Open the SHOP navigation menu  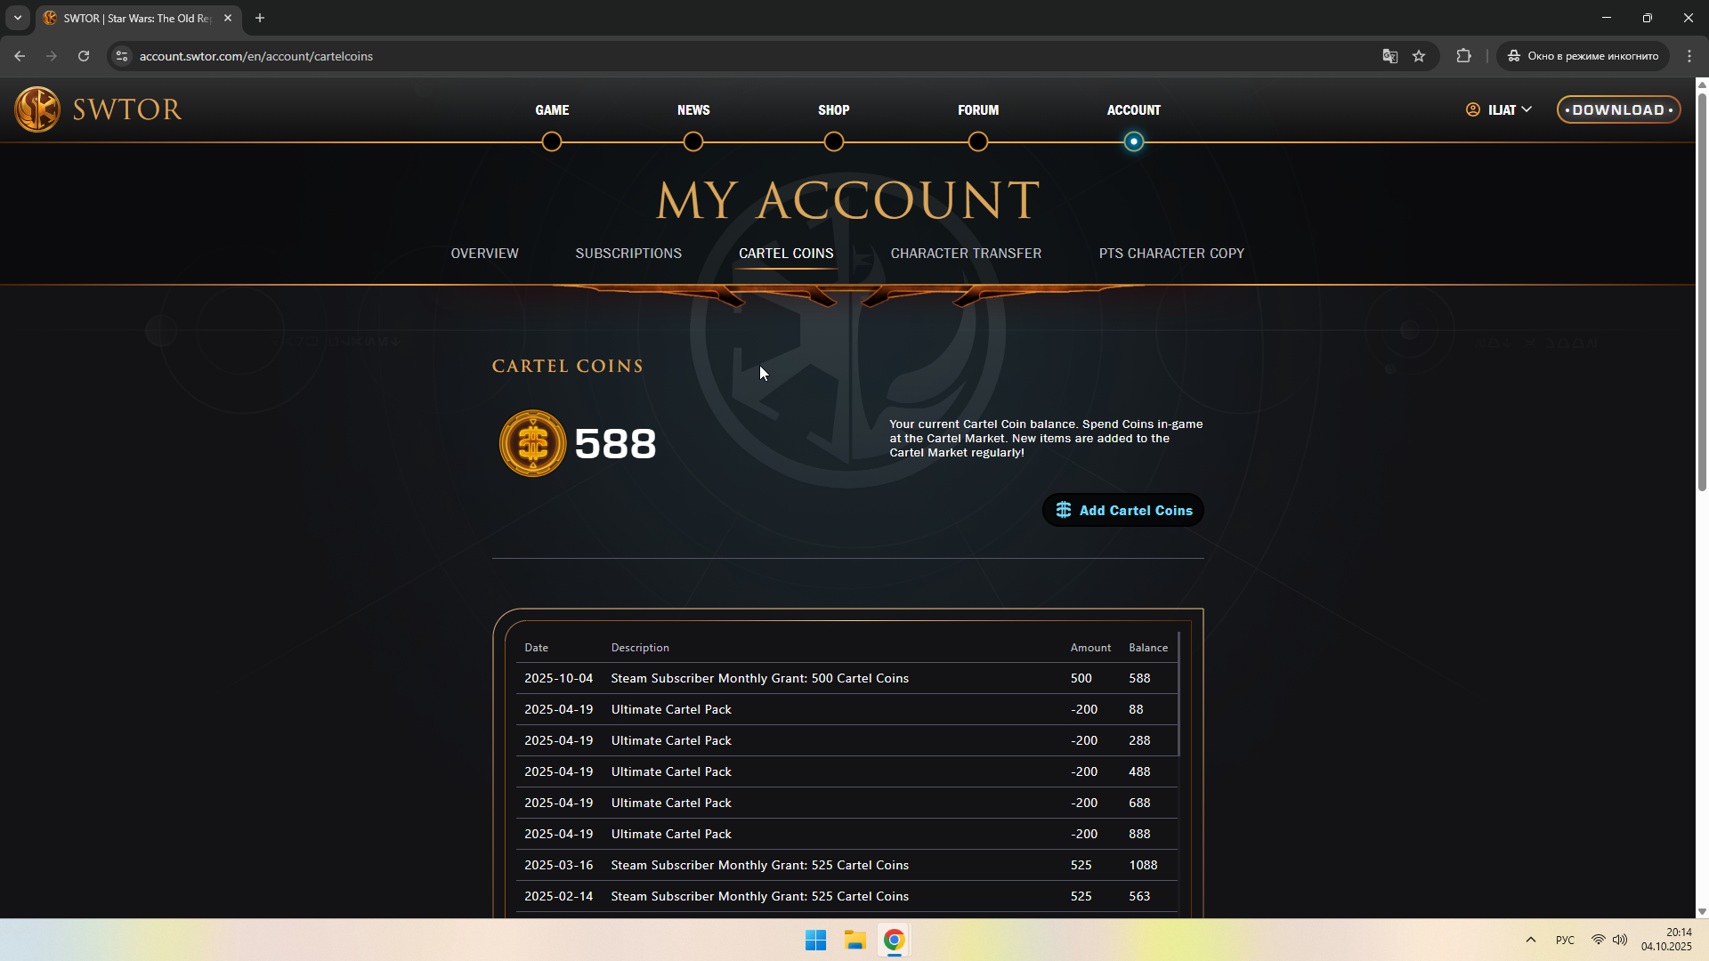point(833,110)
